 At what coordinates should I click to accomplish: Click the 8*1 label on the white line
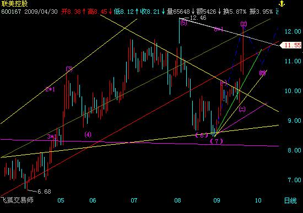click(219, 29)
